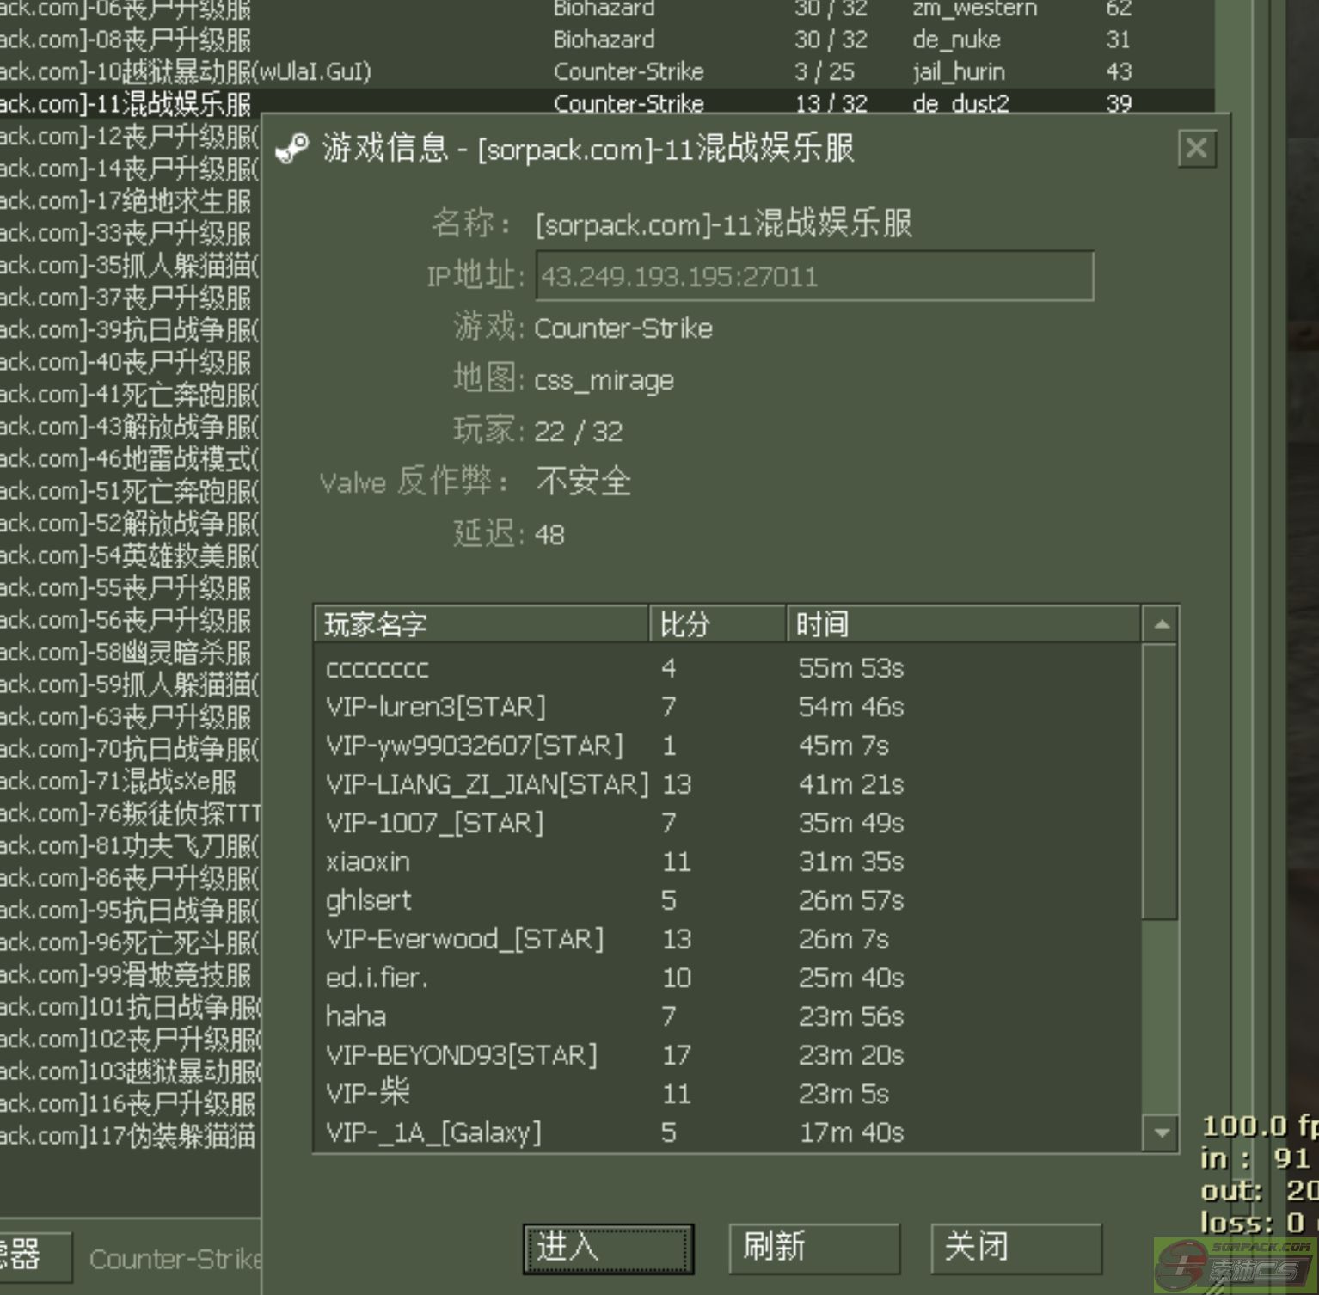Image resolution: width=1319 pixels, height=1295 pixels.
Task: Click the Steam logo icon in dialog title
Action: tap(292, 149)
